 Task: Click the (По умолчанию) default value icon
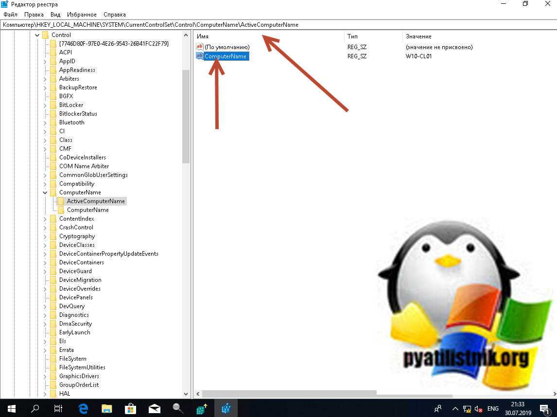tap(199, 47)
